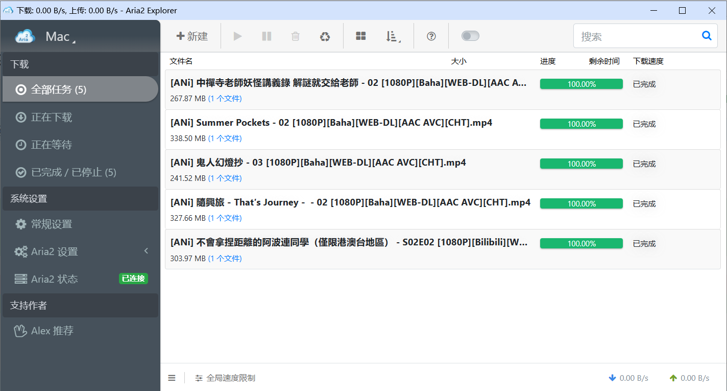Click progress bar of 鬼人幻燈抄 task
The image size is (727, 391).
[x=581, y=164]
